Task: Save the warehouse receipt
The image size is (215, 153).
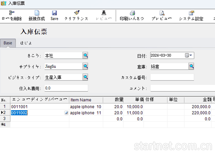Action: click(54, 16)
